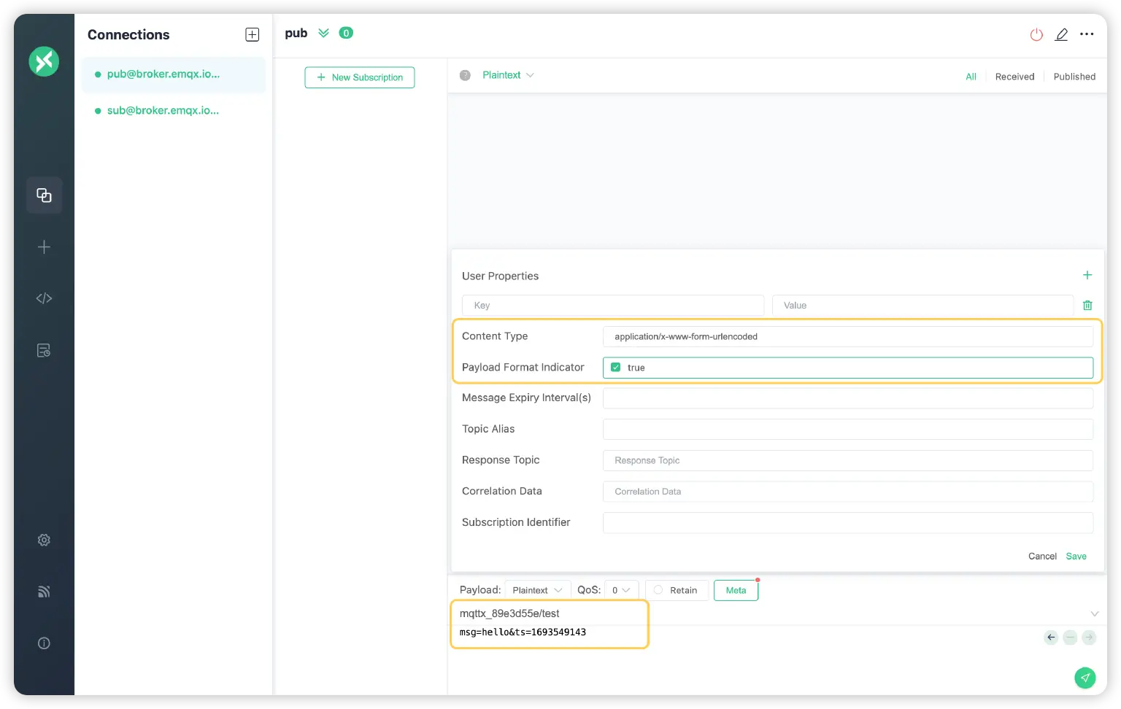Edit connection with the pencil icon

[1061, 34]
